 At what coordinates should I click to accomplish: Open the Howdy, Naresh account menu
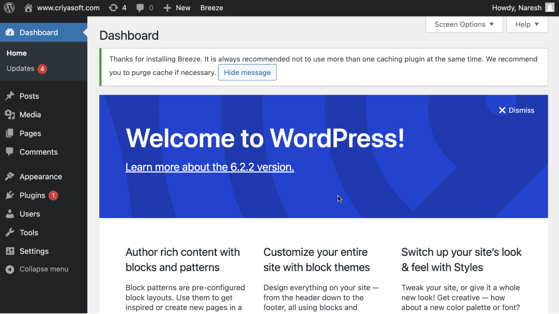[523, 8]
